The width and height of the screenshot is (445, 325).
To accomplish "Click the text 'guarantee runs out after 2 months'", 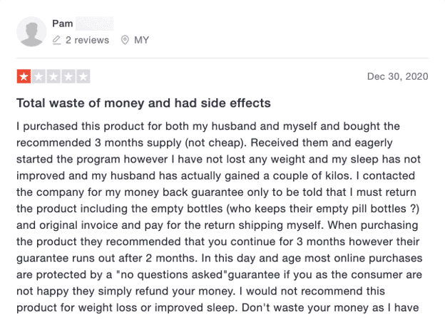I will pos(106,258).
